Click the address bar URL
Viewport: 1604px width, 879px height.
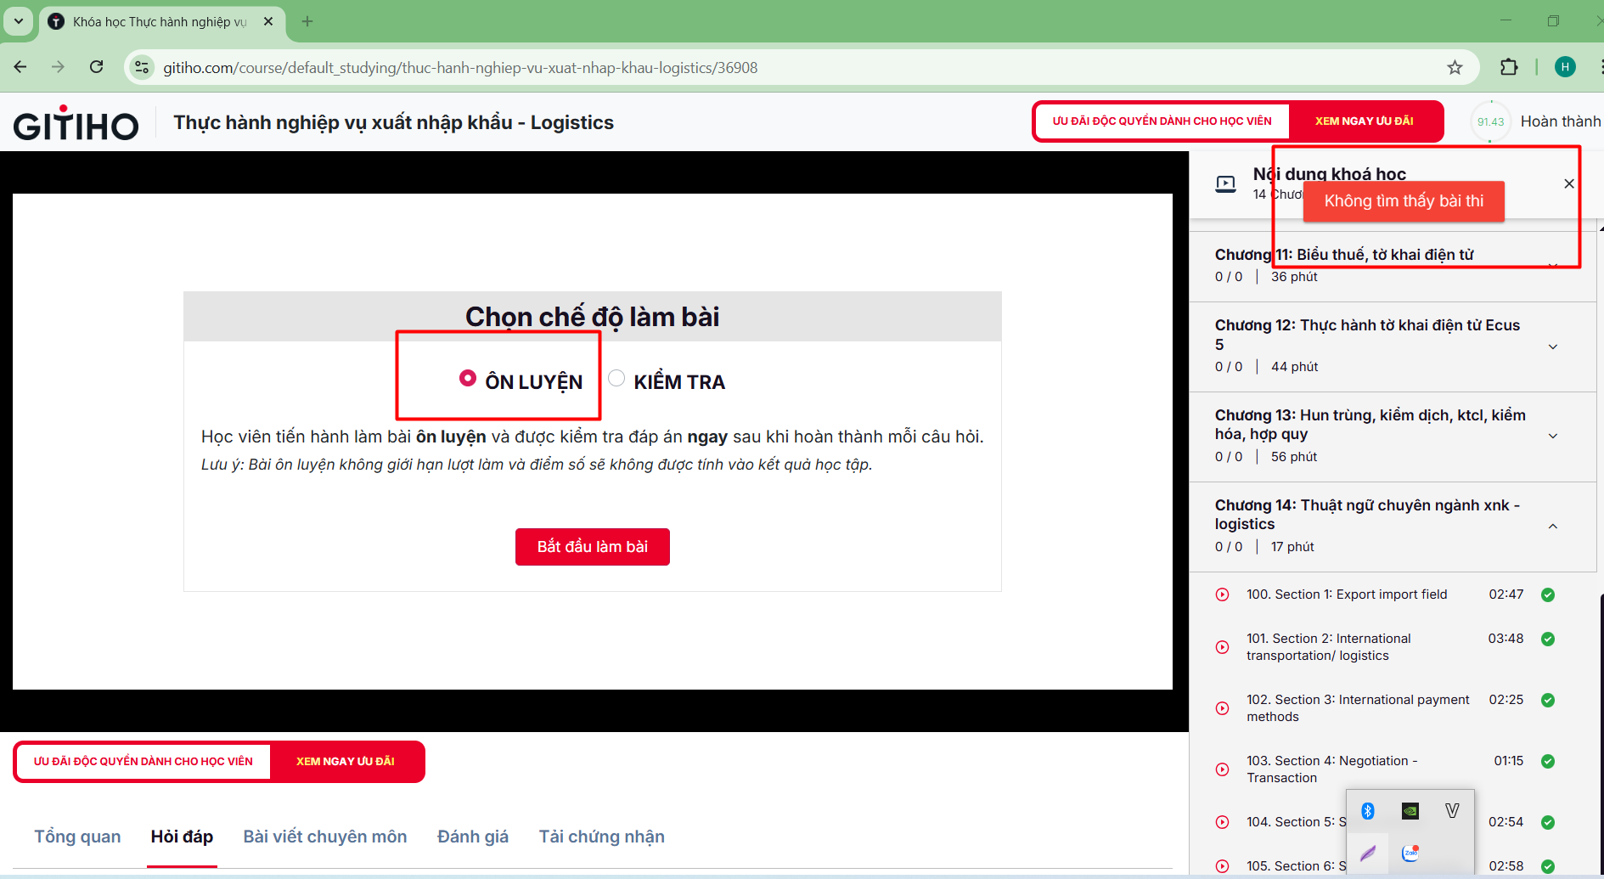pos(460,67)
